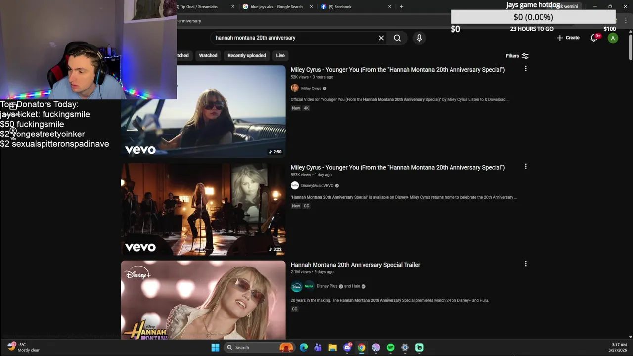Open Google Chrome from taskbar
The height and width of the screenshot is (356, 633).
click(x=362, y=348)
